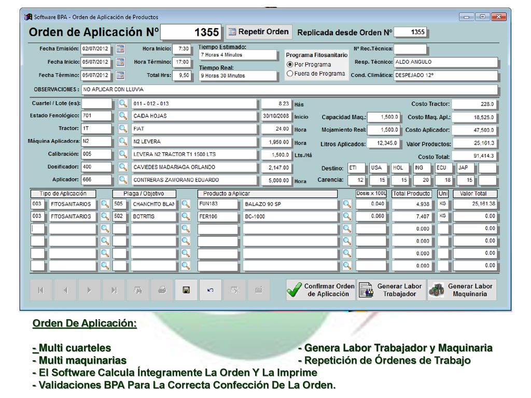The width and height of the screenshot is (531, 398).
Task: Minimize the Software BPA window
Action: coord(467,17)
